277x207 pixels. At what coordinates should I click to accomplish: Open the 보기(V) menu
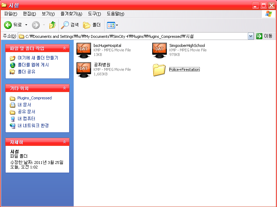(48, 14)
